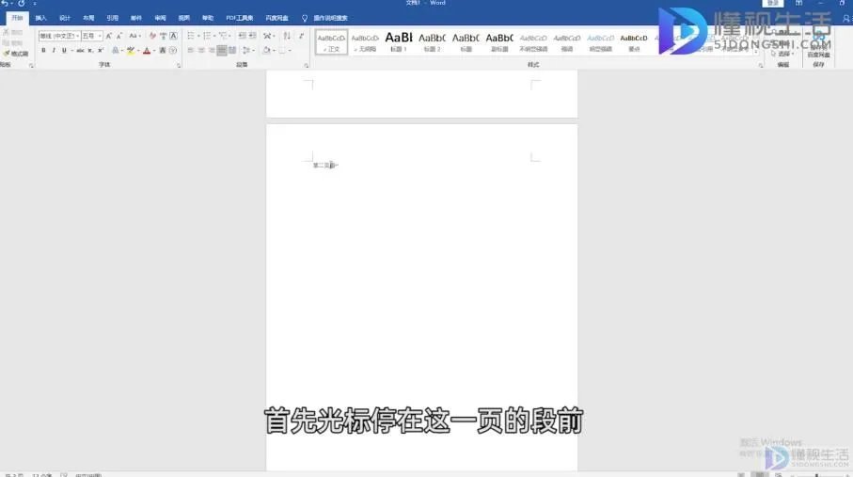Apply the 副标题 style

tap(499, 42)
